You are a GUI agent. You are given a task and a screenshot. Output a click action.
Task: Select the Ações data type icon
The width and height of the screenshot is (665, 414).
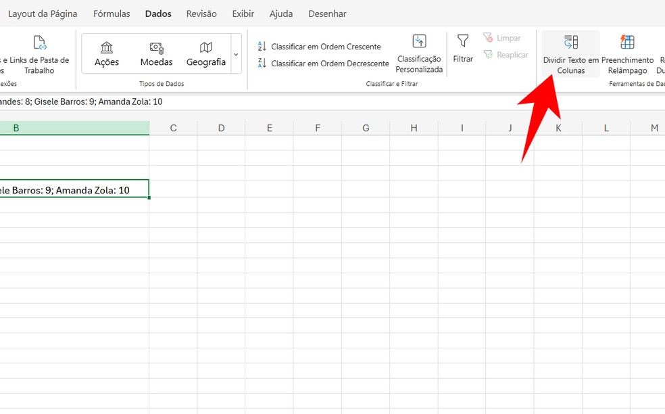click(x=105, y=53)
